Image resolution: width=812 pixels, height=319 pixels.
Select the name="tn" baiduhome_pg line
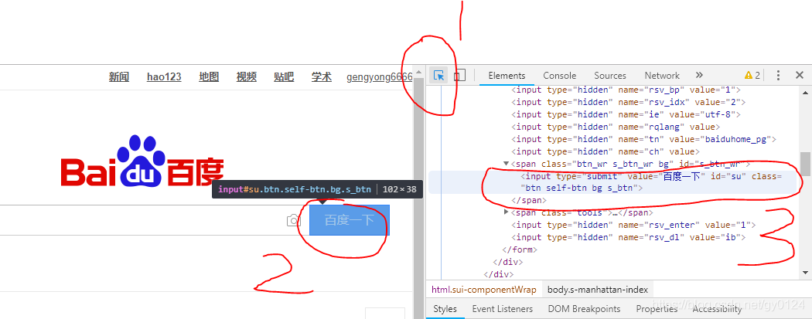(x=645, y=139)
